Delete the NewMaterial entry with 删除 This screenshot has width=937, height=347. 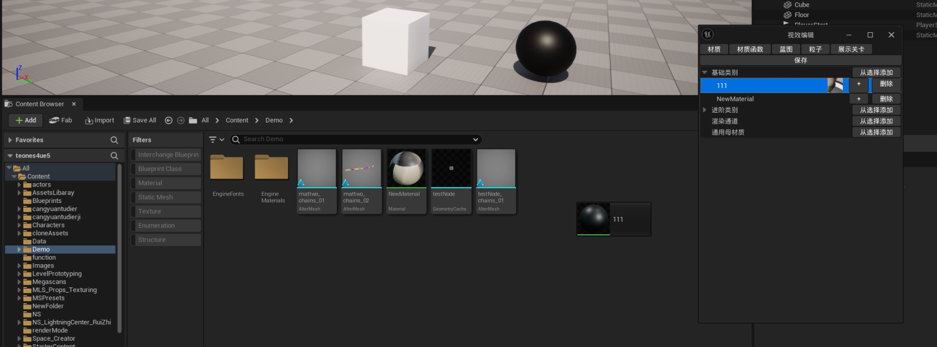point(886,99)
